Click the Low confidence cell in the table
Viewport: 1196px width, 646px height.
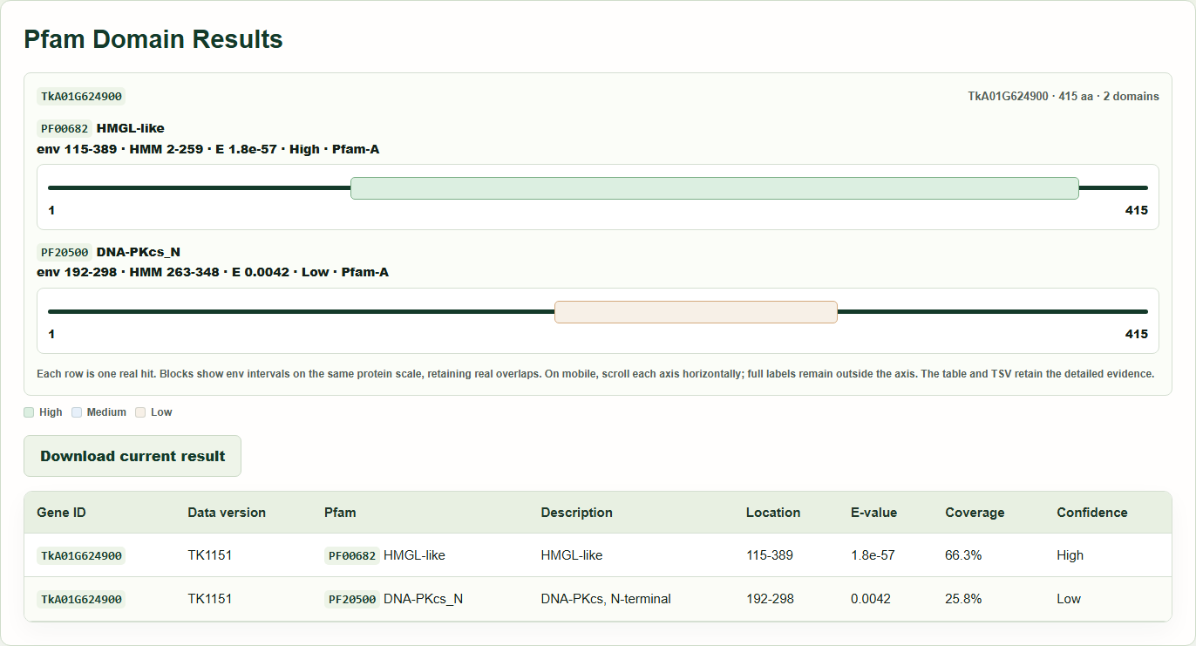pyautogui.click(x=1069, y=599)
